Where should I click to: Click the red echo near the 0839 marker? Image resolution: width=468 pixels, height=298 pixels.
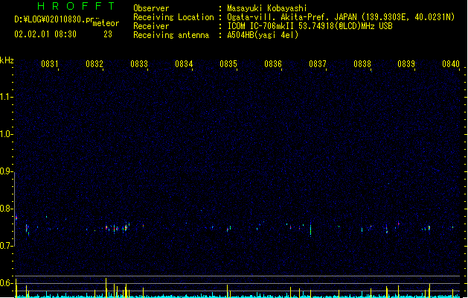click(399, 223)
